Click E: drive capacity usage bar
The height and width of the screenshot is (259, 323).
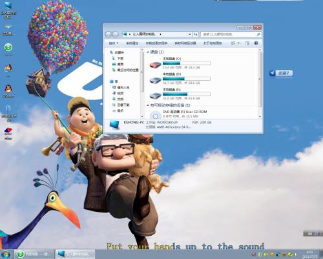(x=187, y=94)
